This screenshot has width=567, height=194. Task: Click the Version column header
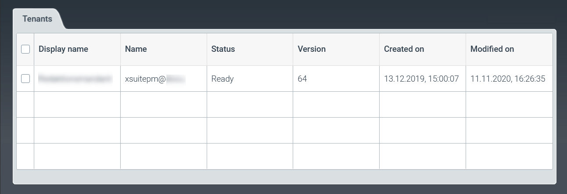click(x=312, y=49)
